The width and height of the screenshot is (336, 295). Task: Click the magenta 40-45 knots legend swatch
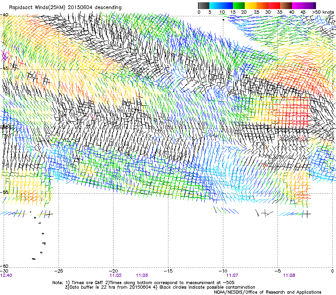(x=298, y=5)
